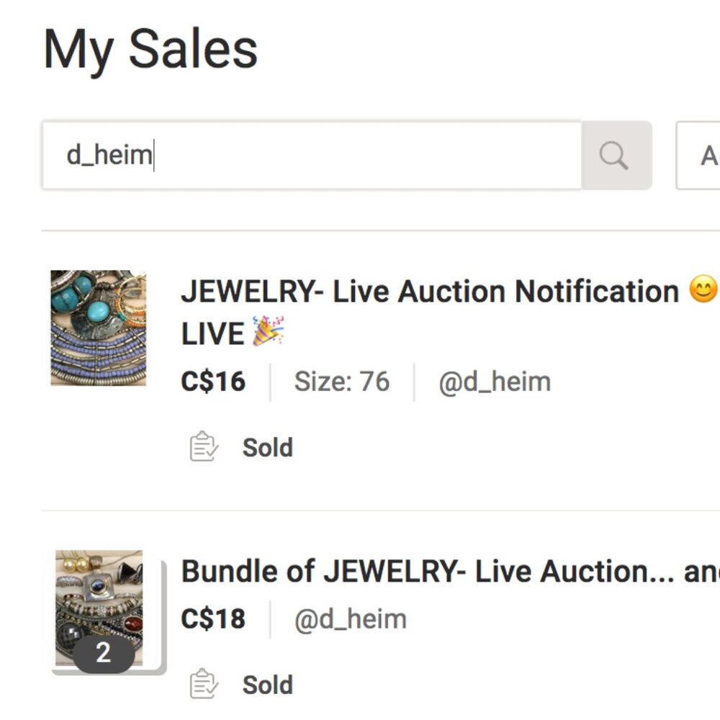Click the C$18 price of the bundle

214,619
